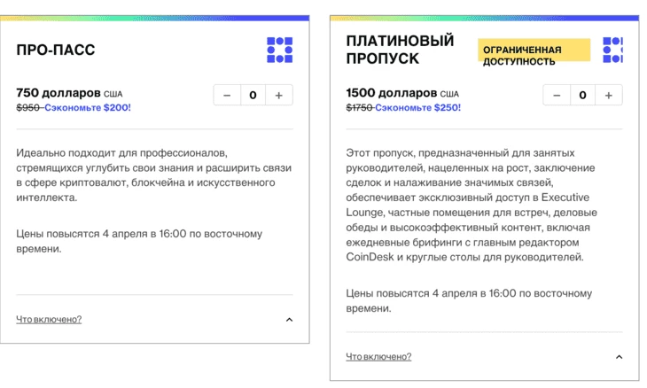This screenshot has width=647, height=388.
Task: Click the ПЛАТИНОВЫЙ ПРОПУСК heading
Action: pyautogui.click(x=400, y=50)
